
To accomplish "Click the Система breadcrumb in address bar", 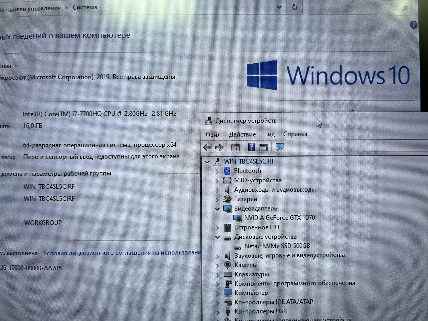I will (85, 7).
